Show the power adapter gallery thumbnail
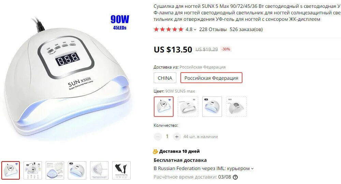The image size is (341, 184). [121, 170]
